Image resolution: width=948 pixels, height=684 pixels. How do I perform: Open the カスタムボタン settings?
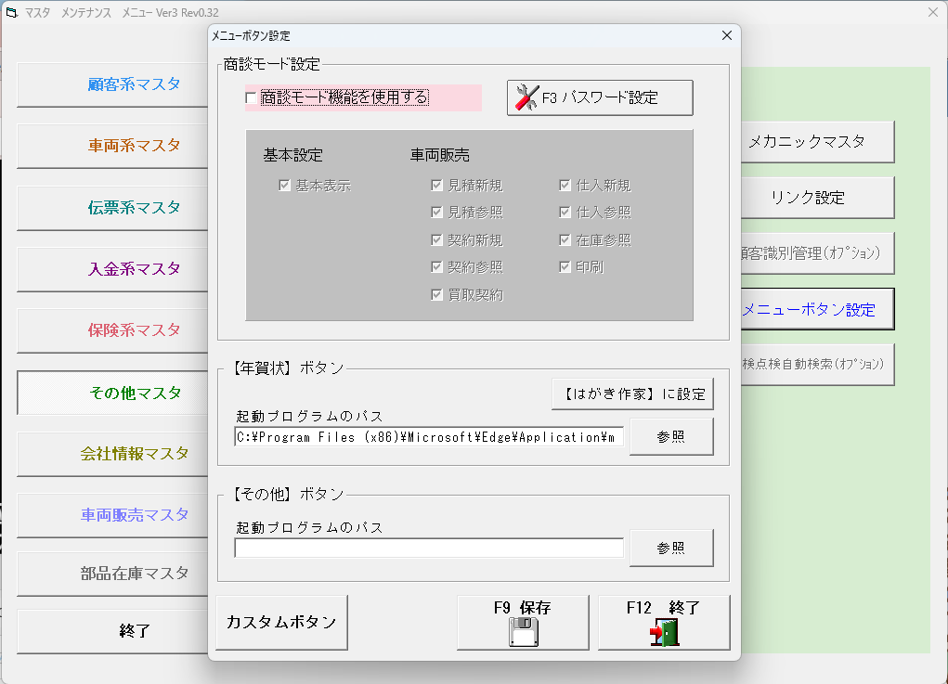[x=281, y=623]
